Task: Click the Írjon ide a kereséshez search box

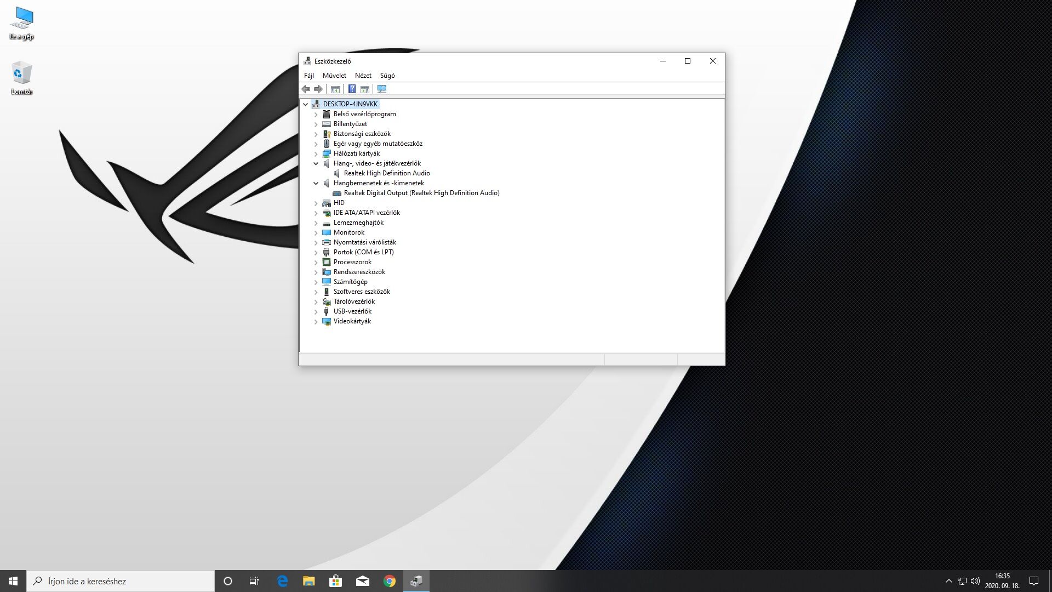Action: tap(121, 581)
